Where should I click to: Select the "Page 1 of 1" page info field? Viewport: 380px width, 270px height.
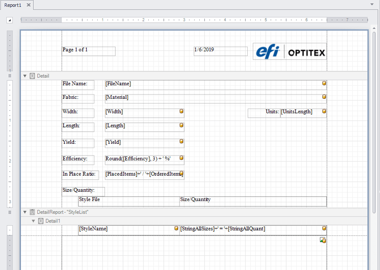tap(88, 51)
